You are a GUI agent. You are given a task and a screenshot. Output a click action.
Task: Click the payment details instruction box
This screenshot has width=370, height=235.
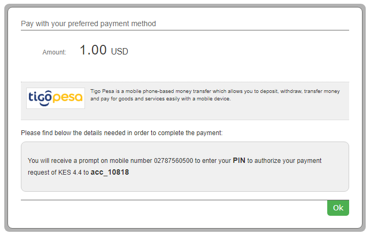click(185, 167)
